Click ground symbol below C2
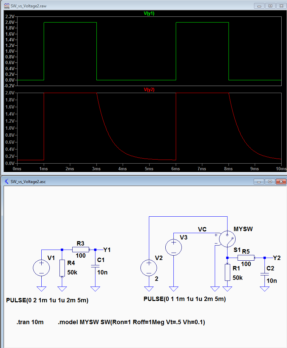 point(264,289)
